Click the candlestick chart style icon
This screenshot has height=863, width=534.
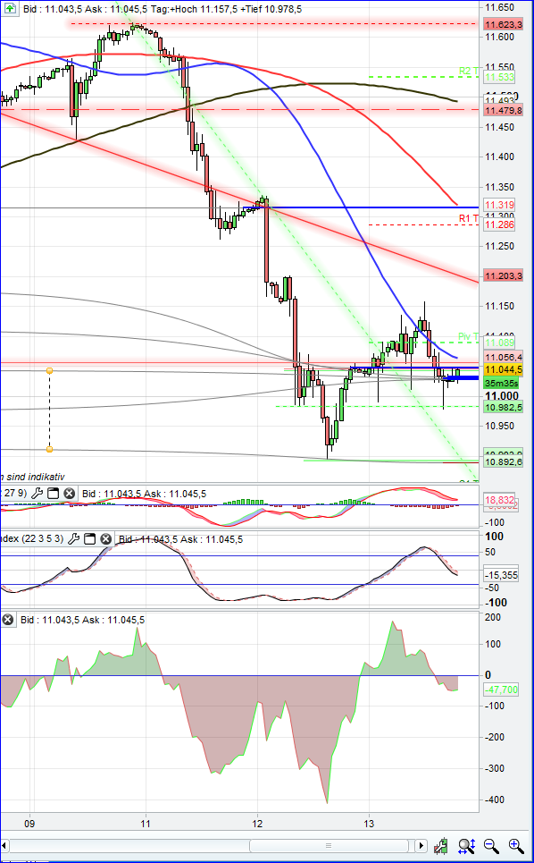pyautogui.click(x=440, y=845)
